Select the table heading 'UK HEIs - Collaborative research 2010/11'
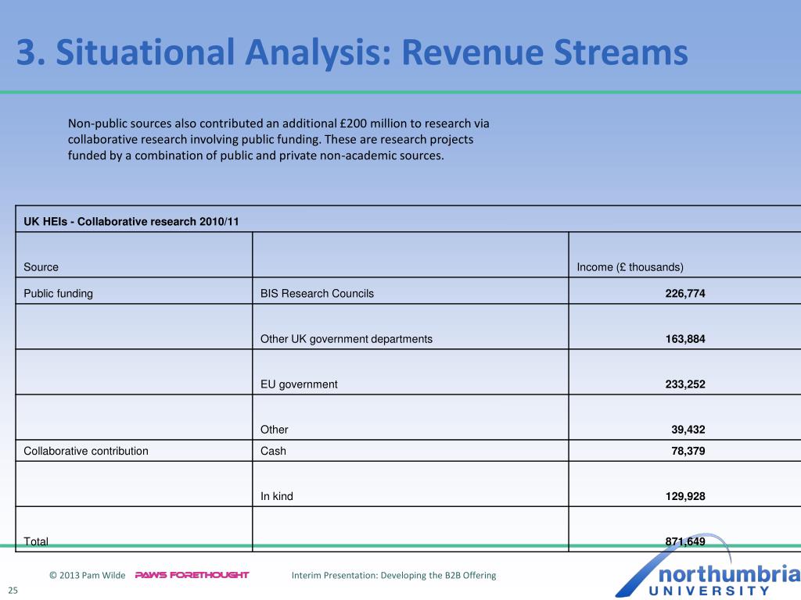This screenshot has width=801, height=600. tap(131, 221)
